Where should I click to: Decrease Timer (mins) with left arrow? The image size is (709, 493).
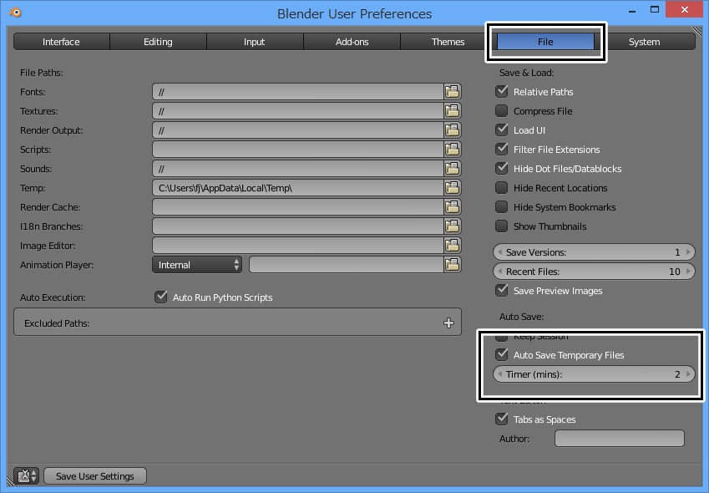click(499, 374)
